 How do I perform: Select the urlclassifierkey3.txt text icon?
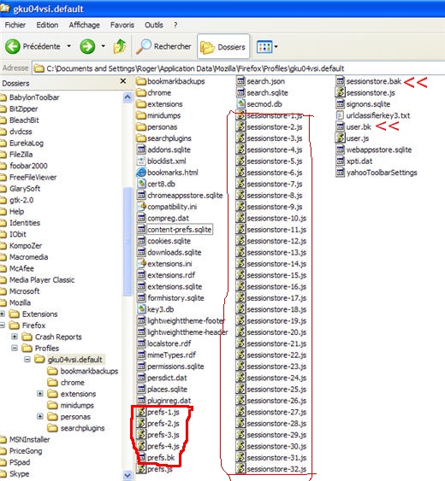(x=340, y=115)
